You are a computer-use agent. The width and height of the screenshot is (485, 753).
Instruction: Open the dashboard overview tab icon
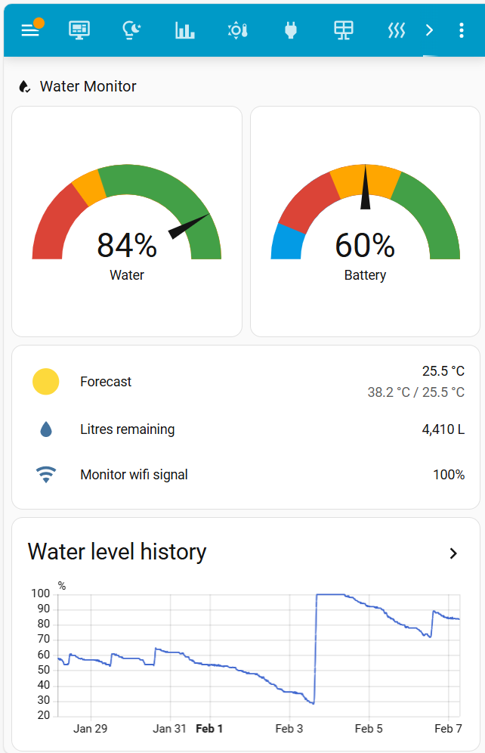[x=79, y=29]
